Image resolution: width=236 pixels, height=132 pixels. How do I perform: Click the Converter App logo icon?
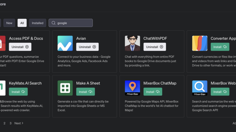tap(200, 43)
